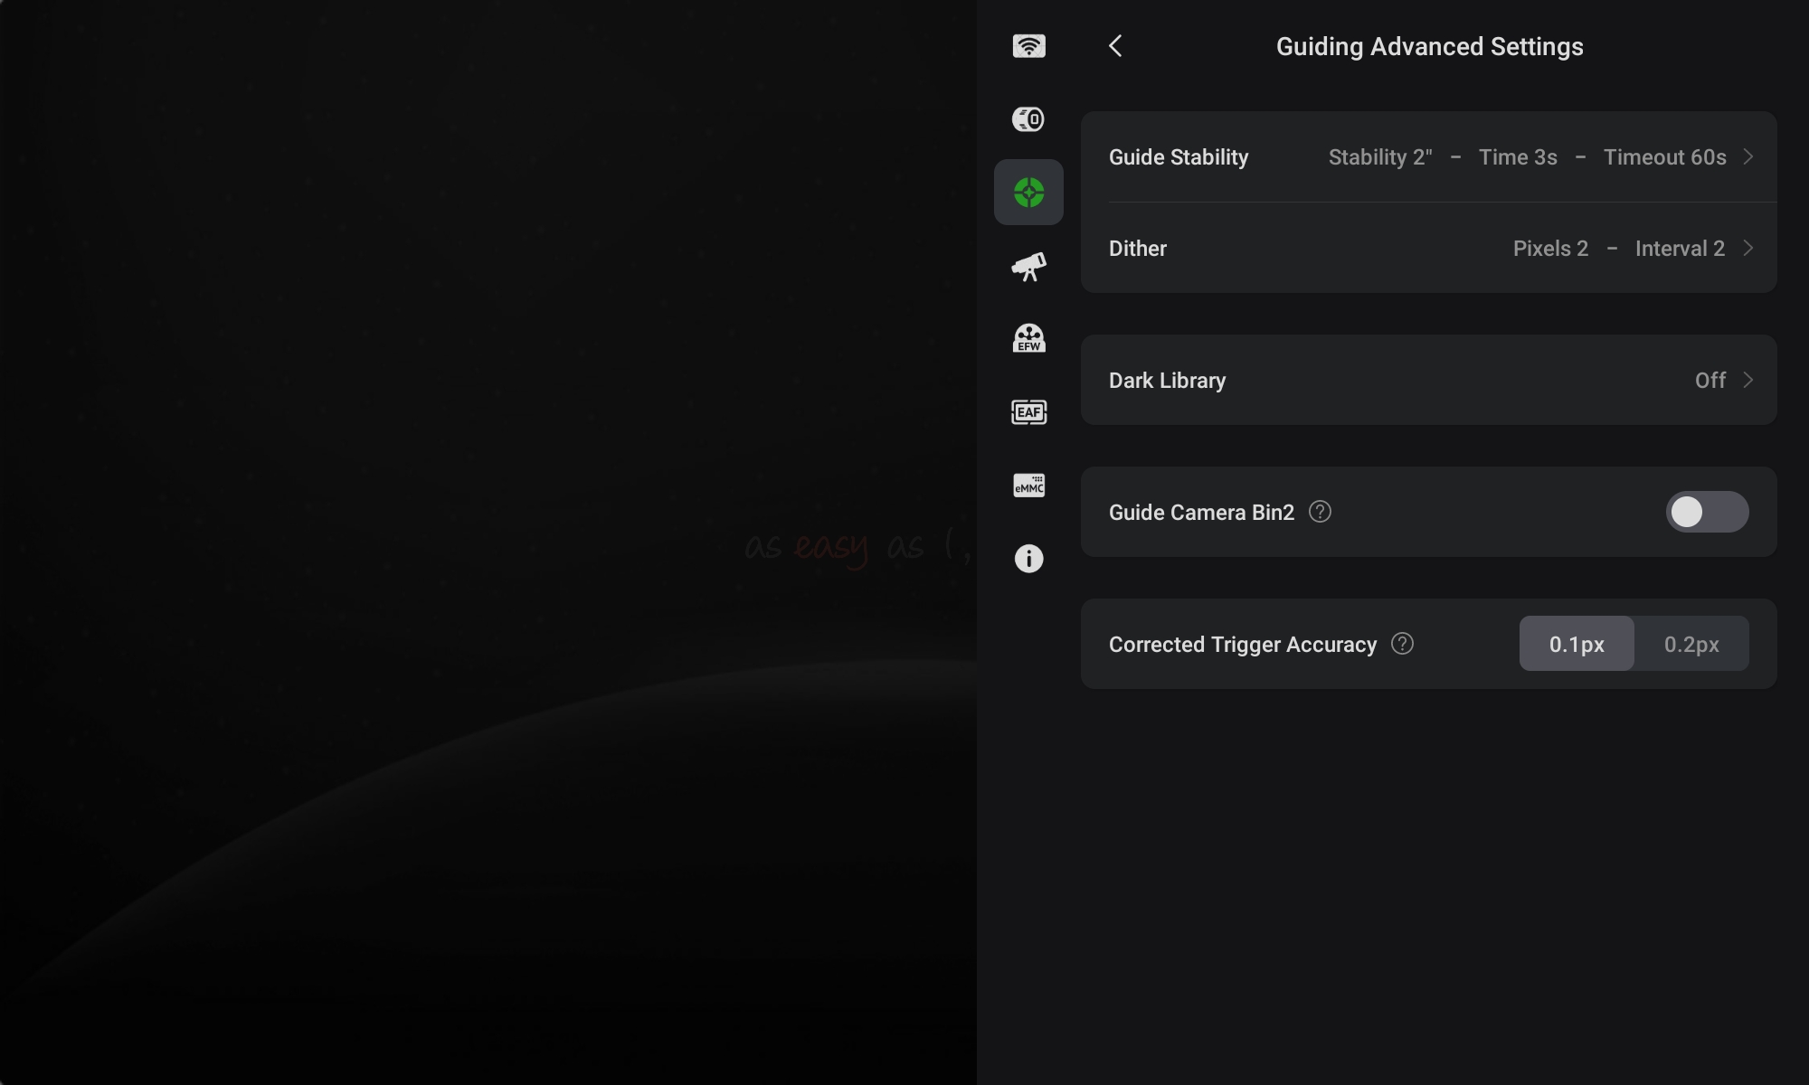Click the 'Corrected Trigger Accuracy' label
The width and height of the screenshot is (1809, 1085).
[1243, 645]
